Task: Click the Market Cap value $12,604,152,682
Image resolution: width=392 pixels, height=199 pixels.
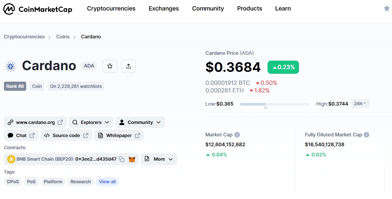Action: (x=225, y=145)
